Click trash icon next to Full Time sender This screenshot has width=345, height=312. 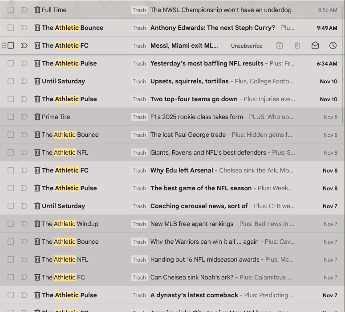coord(37,10)
